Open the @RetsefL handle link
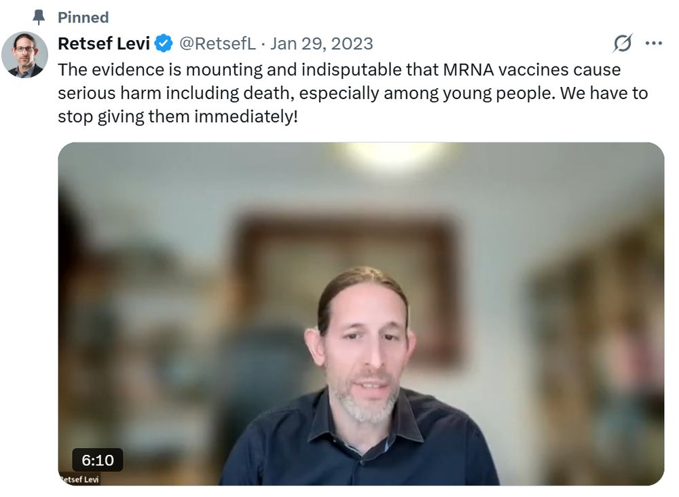This screenshot has width=679, height=497. point(217,43)
